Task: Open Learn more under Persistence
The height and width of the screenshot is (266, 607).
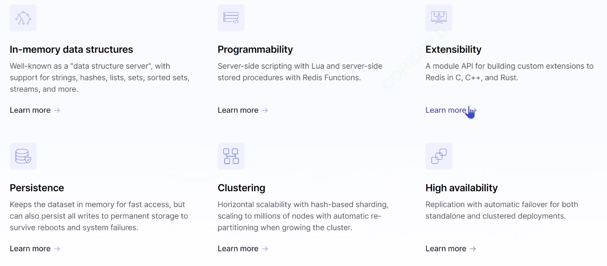Action: coord(30,249)
